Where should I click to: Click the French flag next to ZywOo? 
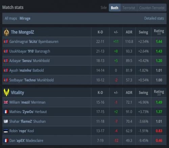6,112
